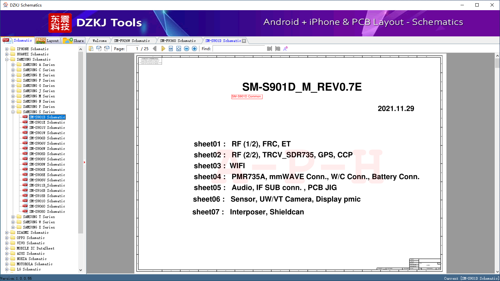Open SM-S9010 Schematic file
The height and width of the screenshot is (281, 500).
click(x=47, y=201)
